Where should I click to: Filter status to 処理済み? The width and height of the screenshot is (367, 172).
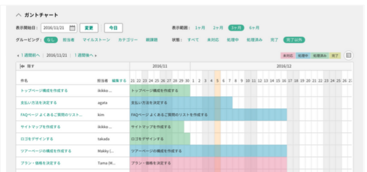[254, 40]
